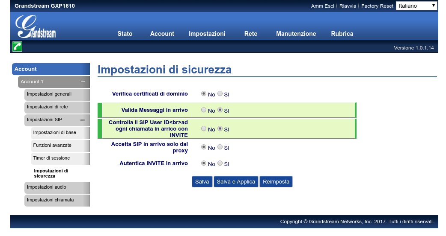The image size is (446, 236).
Task: Click the Salva button
Action: click(x=202, y=181)
